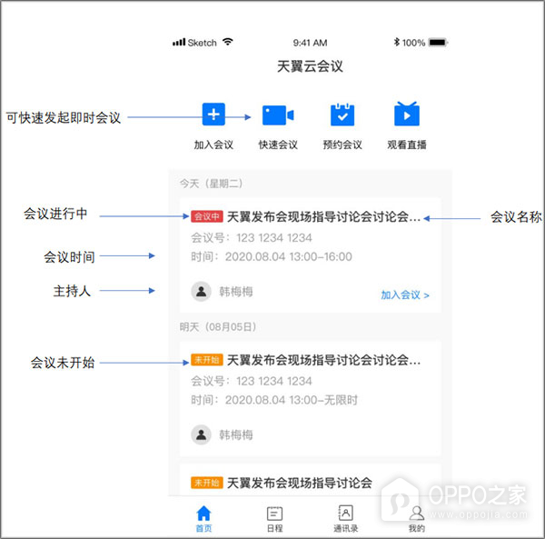This screenshot has height=539, width=545.
Task: Click the battery icon in status bar
Action: tap(438, 43)
